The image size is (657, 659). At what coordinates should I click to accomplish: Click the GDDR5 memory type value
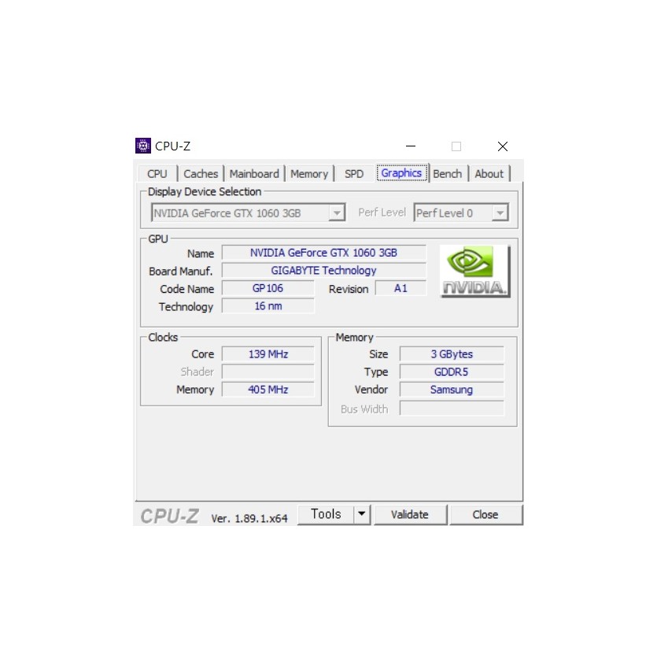[452, 372]
